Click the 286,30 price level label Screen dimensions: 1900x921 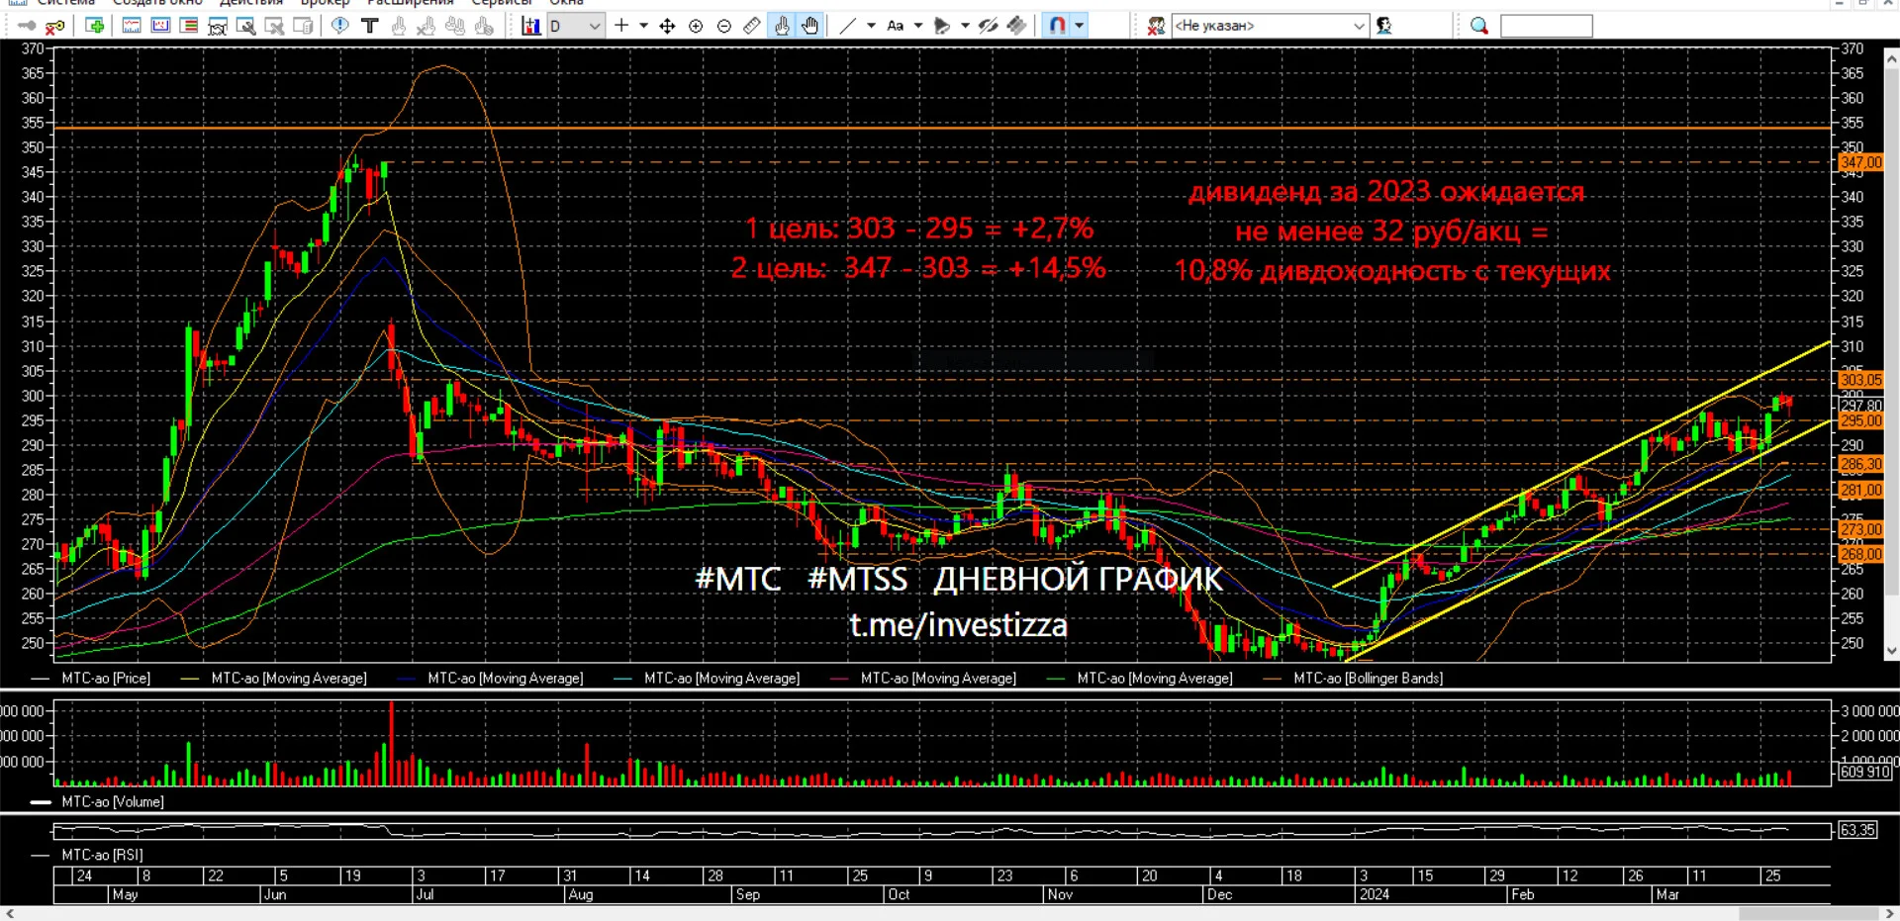click(1860, 464)
